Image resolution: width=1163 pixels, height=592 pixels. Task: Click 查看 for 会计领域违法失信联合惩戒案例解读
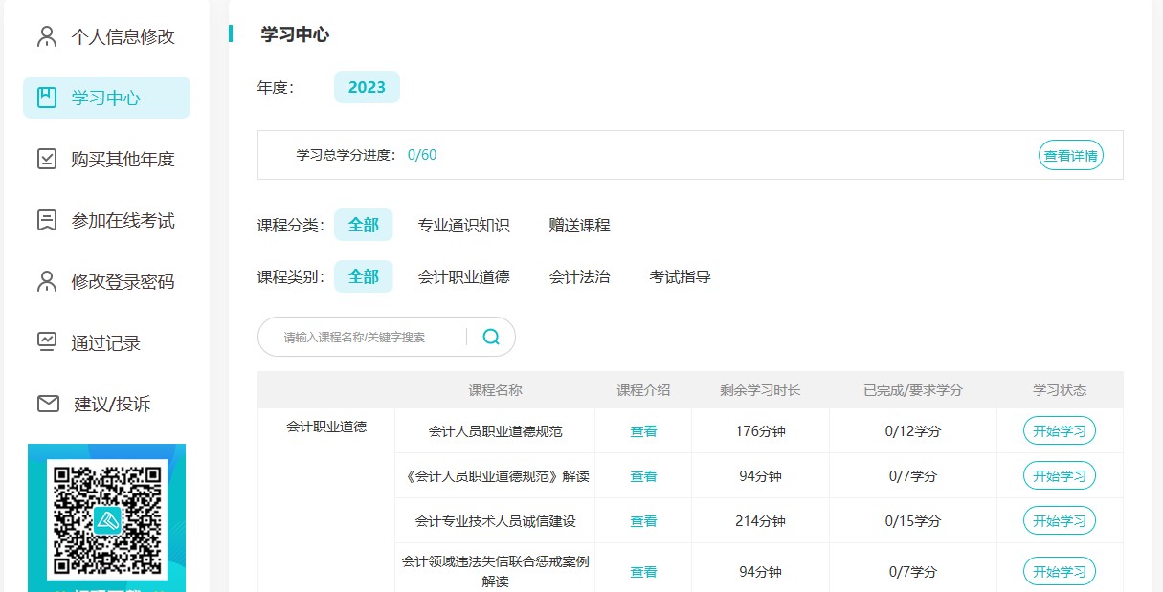[x=643, y=572]
